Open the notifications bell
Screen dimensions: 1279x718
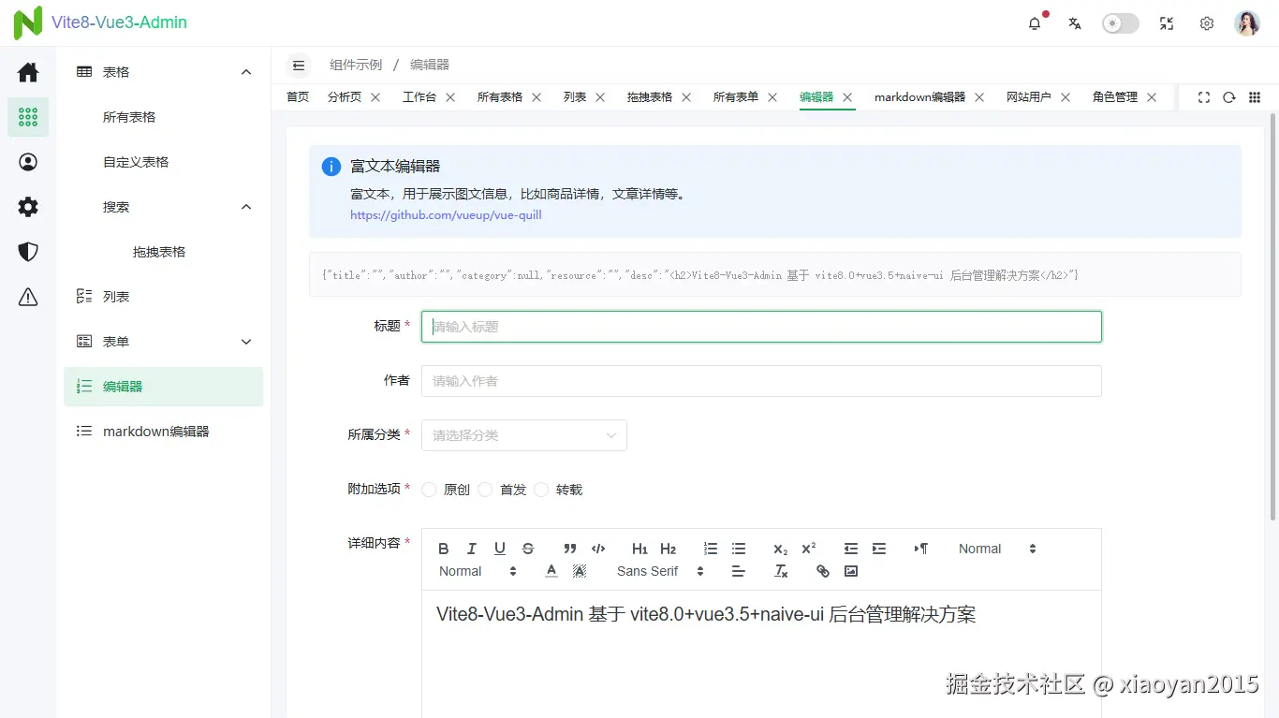tap(1035, 23)
